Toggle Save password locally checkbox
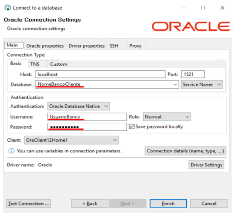This screenshot has height=213, width=233. 132,127
